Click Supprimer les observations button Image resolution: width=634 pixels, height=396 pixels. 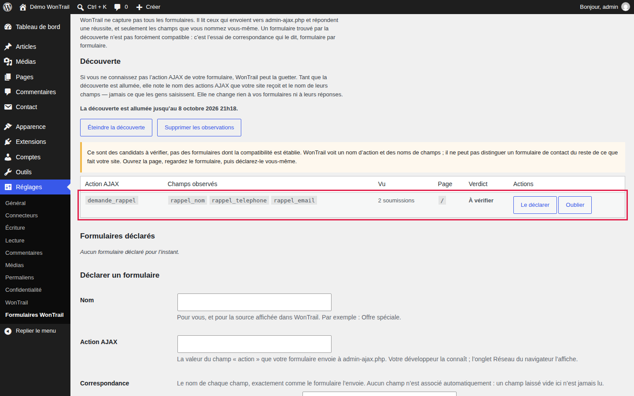click(x=199, y=128)
